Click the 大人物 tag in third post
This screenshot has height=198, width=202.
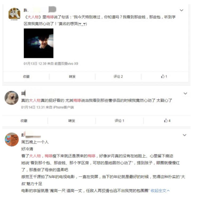(35, 156)
